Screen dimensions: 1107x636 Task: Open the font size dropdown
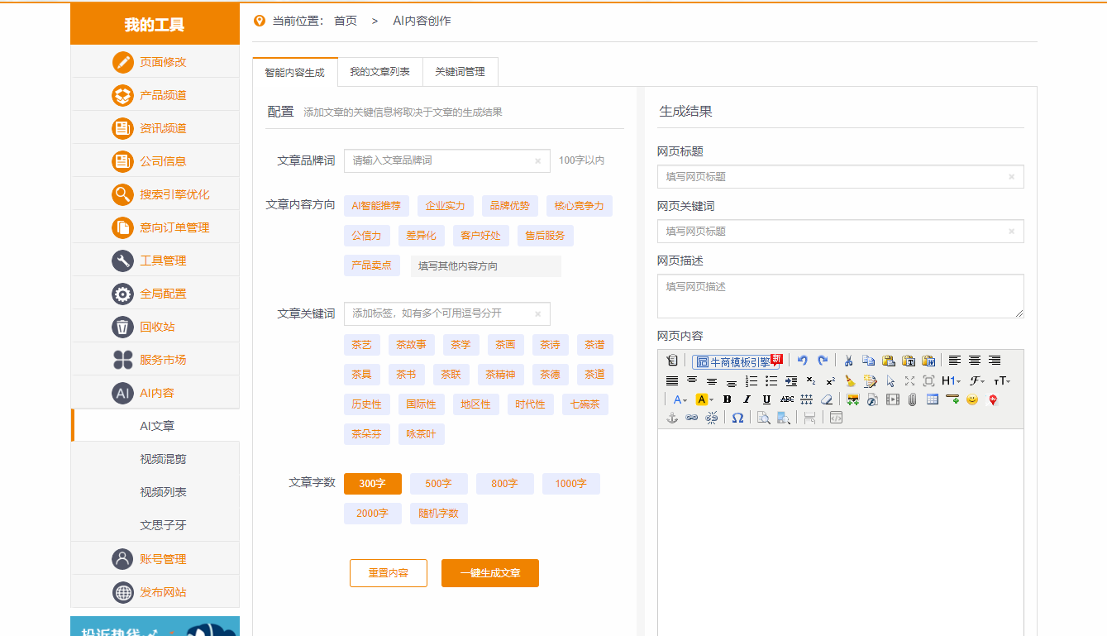tap(1002, 381)
